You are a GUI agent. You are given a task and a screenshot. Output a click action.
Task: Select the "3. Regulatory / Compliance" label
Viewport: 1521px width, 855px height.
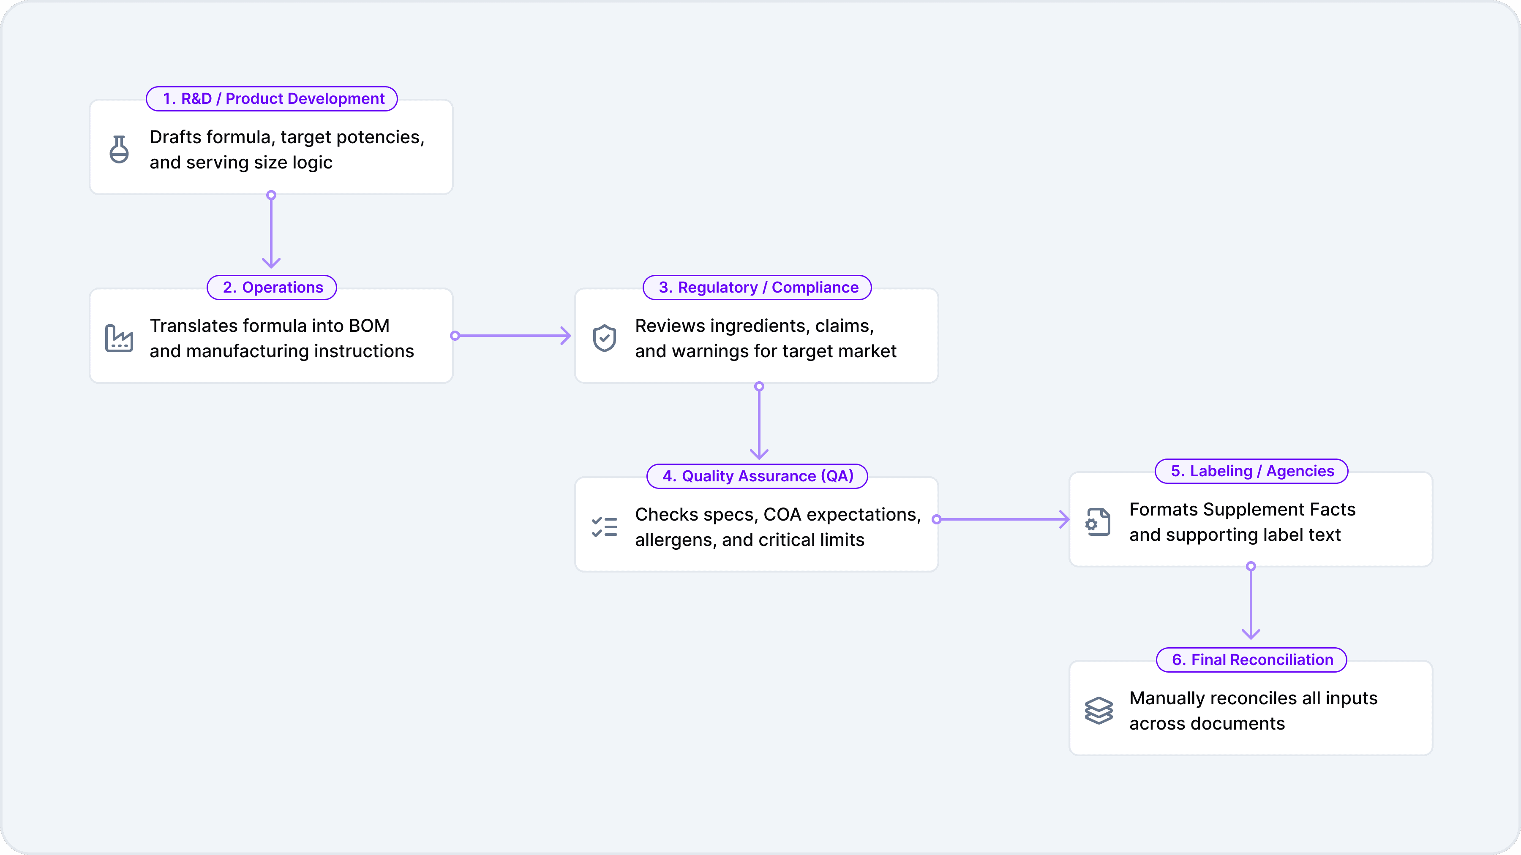tap(758, 288)
